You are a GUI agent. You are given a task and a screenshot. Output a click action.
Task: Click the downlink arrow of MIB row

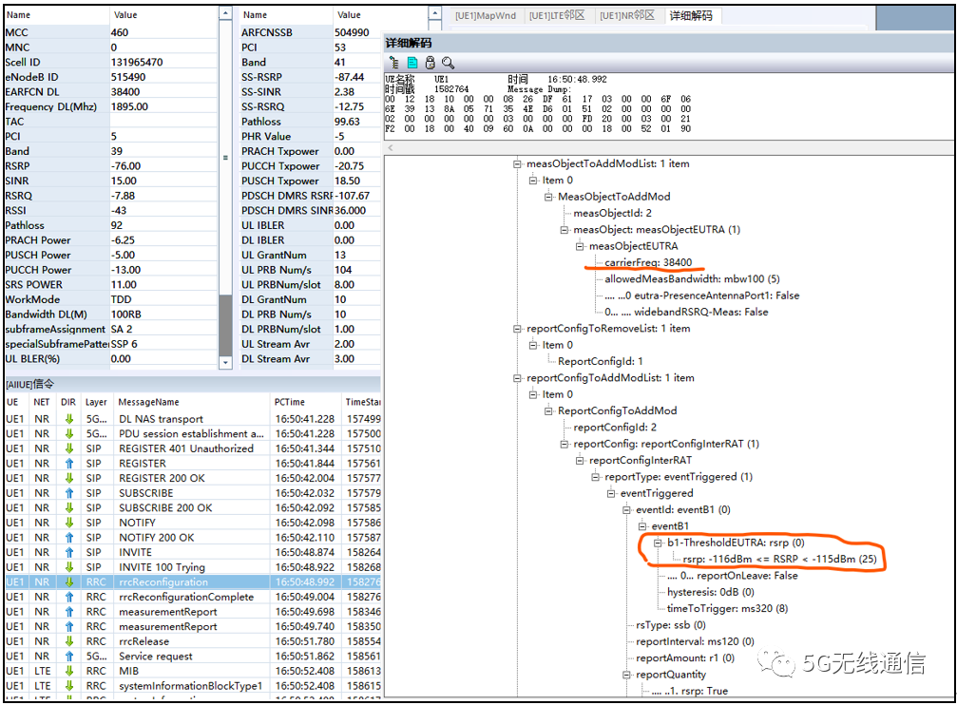[x=69, y=671]
